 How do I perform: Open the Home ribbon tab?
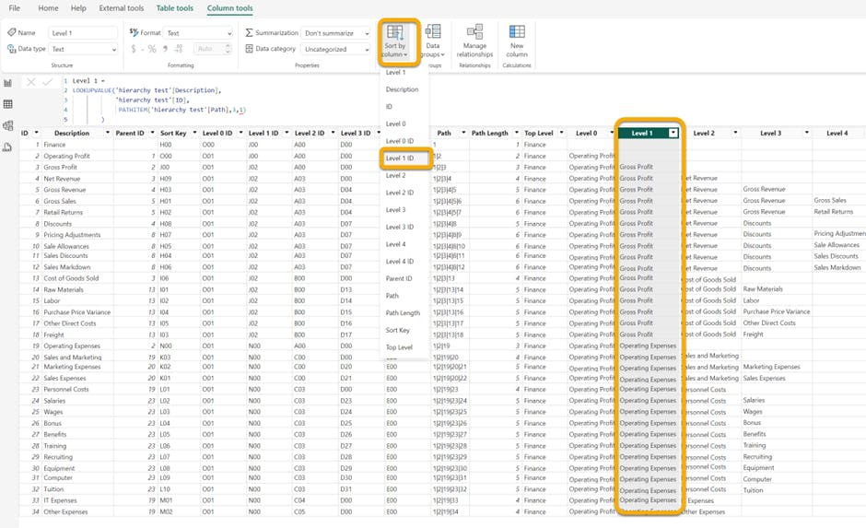(x=48, y=8)
